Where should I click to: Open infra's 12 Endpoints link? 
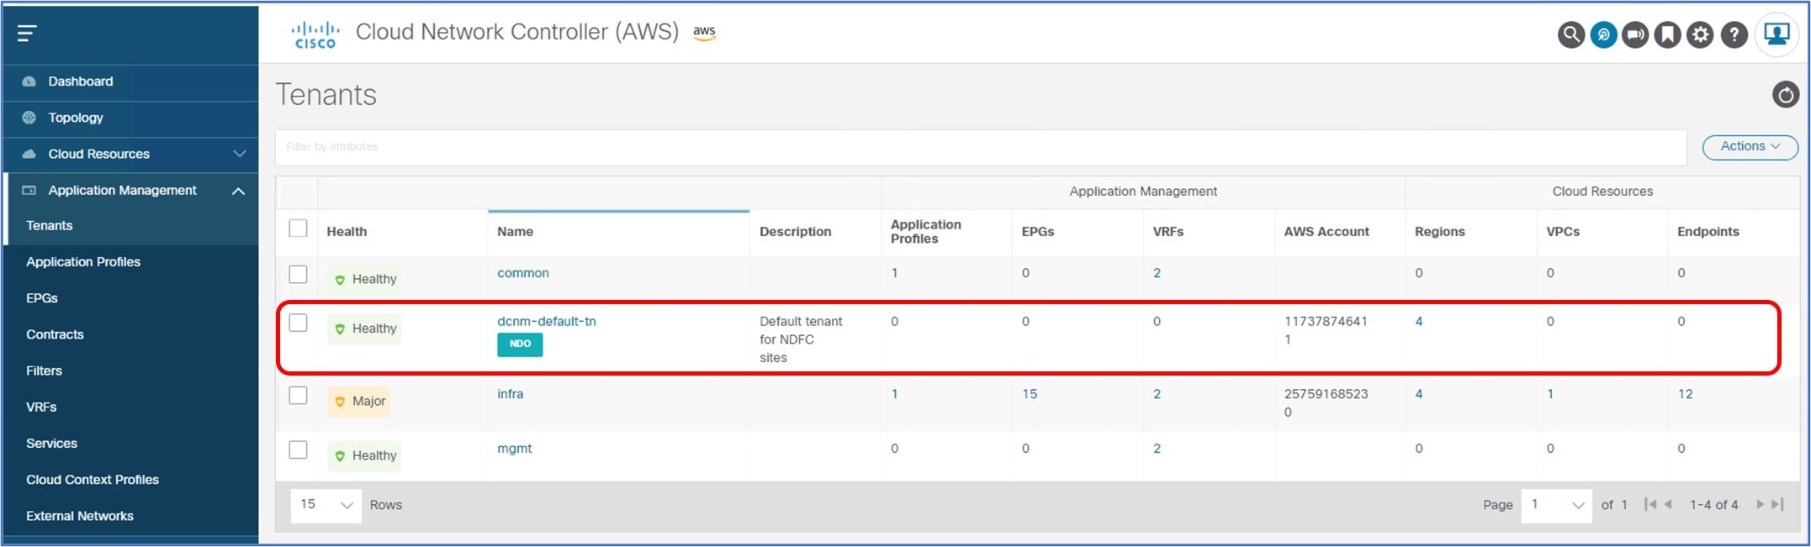[1685, 394]
